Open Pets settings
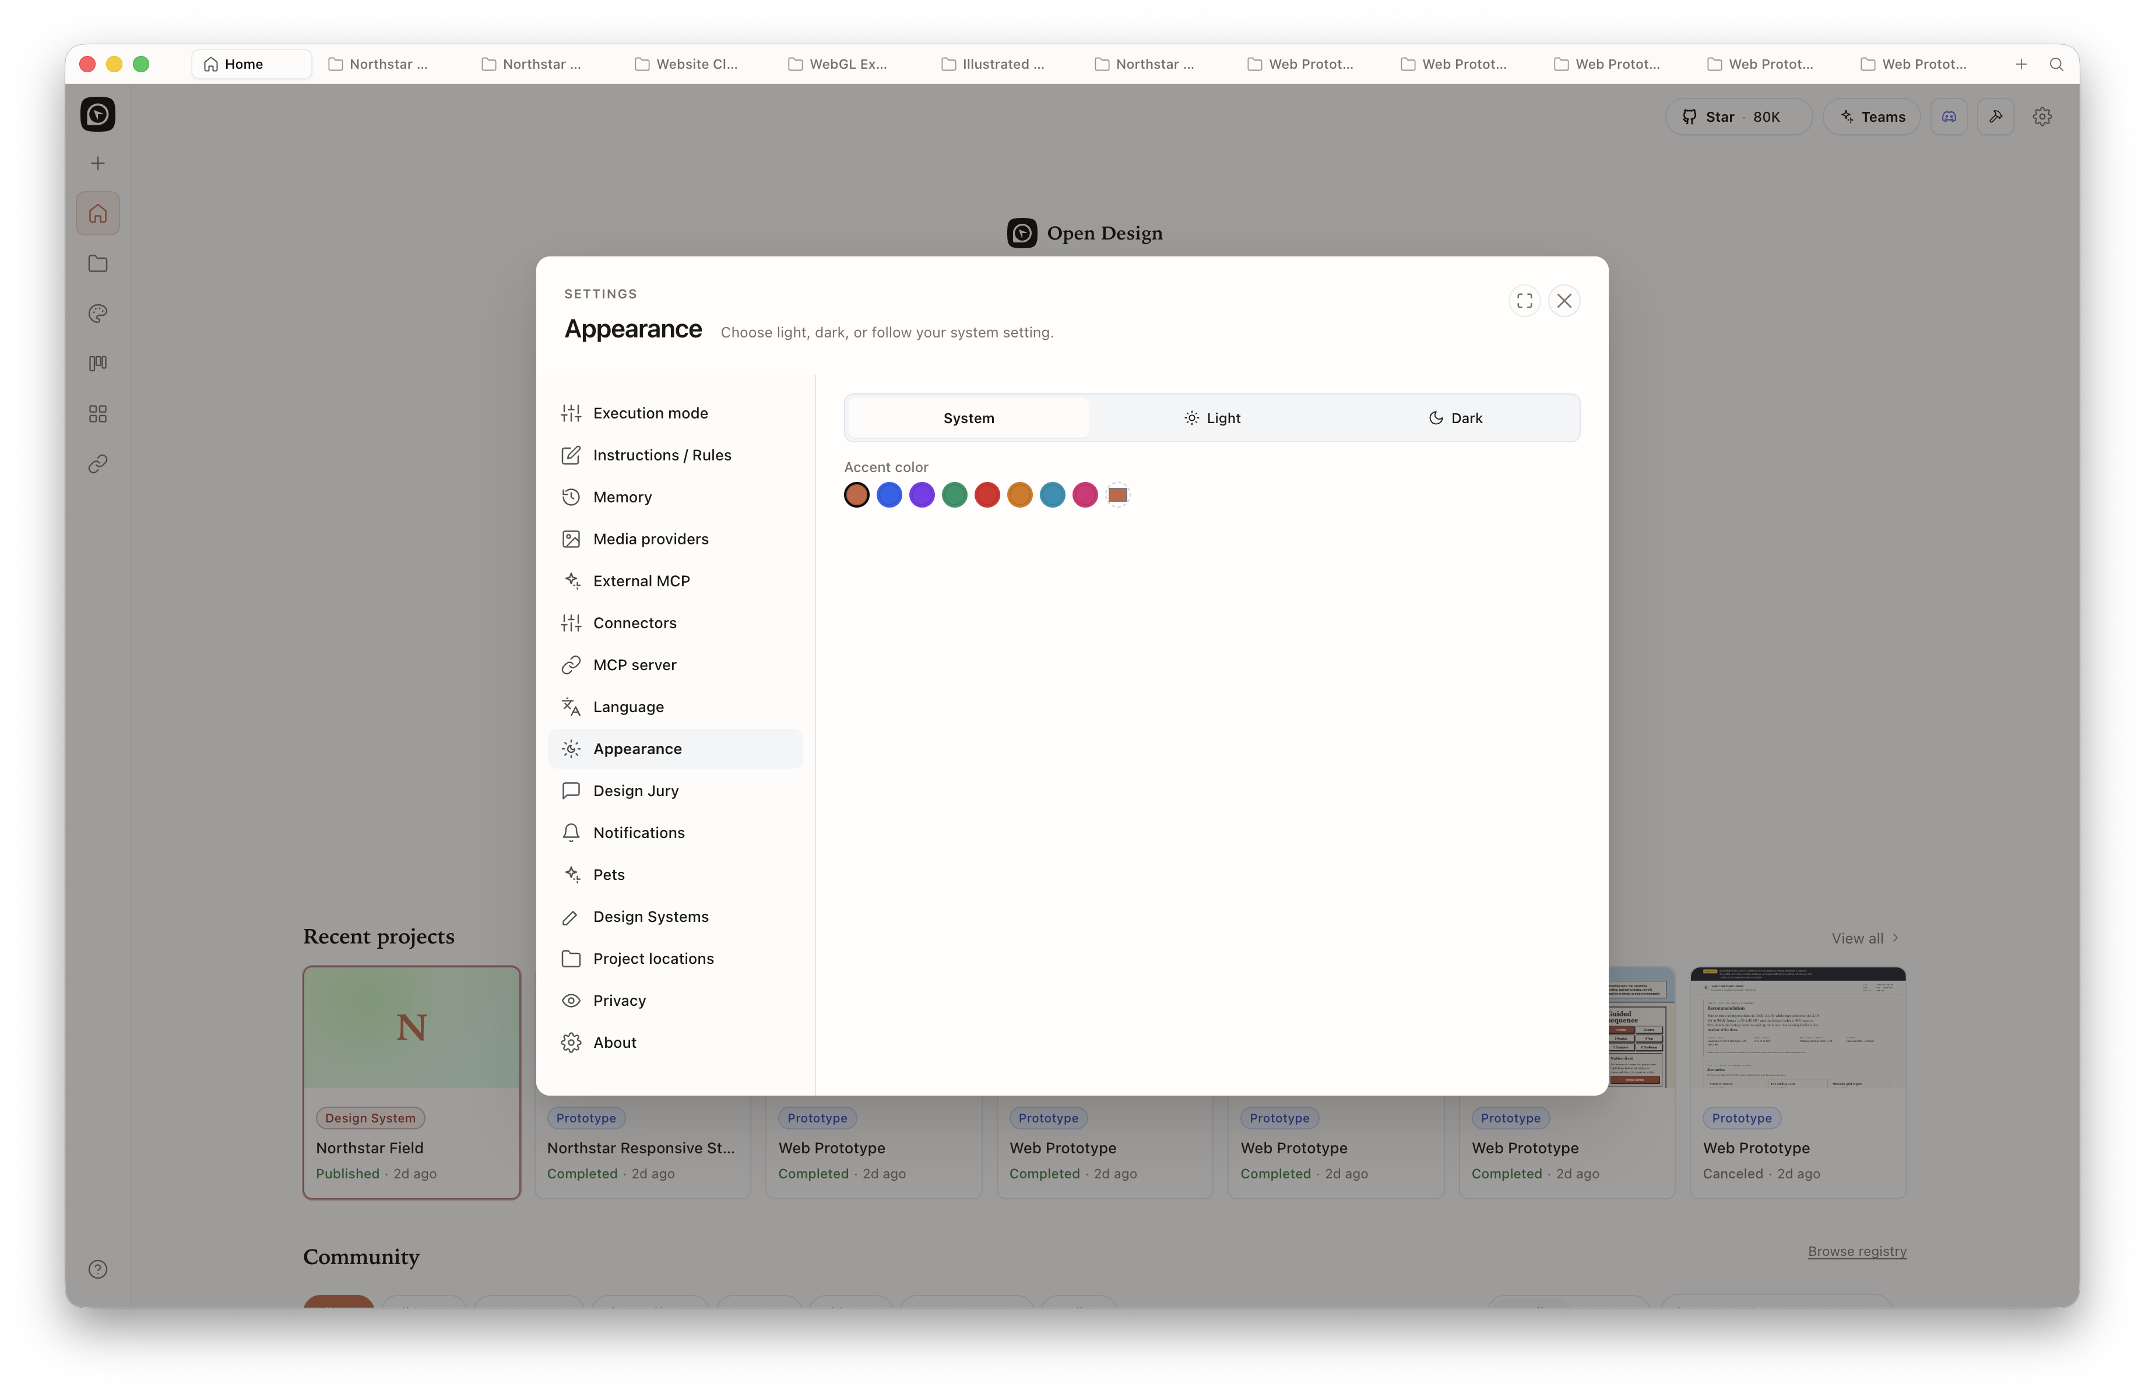 [675, 875]
